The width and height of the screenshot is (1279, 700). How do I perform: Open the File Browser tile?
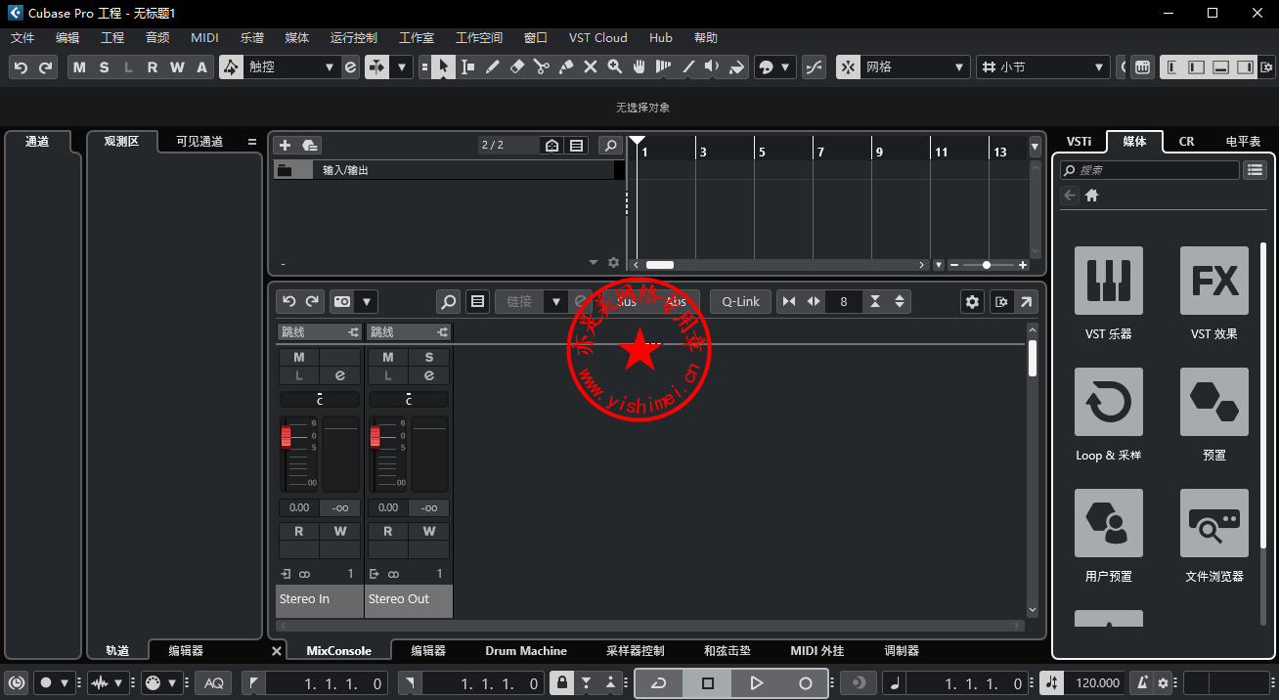1214,523
